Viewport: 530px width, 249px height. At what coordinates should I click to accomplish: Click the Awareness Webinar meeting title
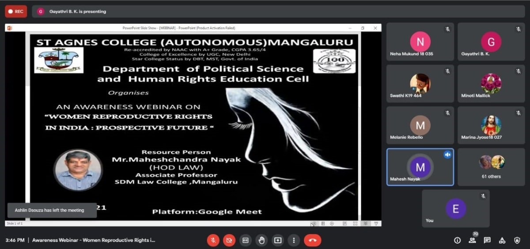(x=94, y=240)
